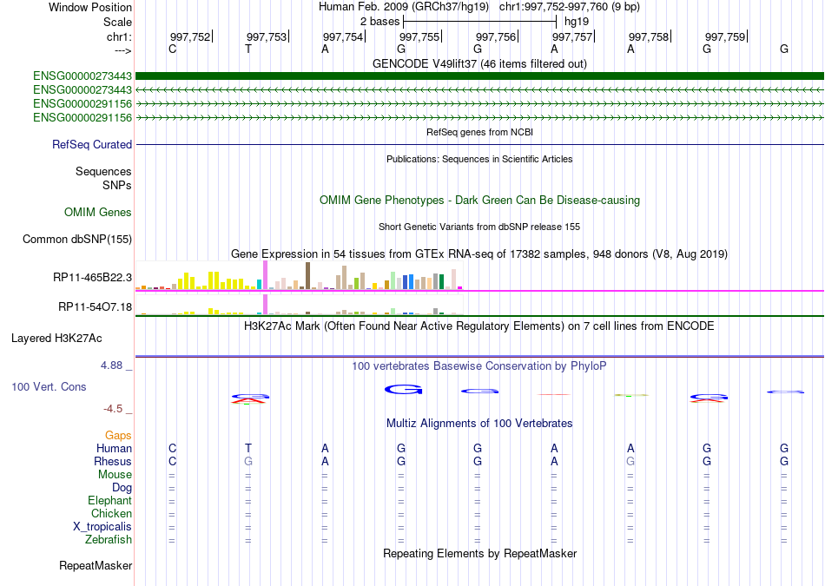Viewport: 825px width, 586px height.
Task: Open Publications: Sequences in Scientific Articles title
Action: pos(479,159)
